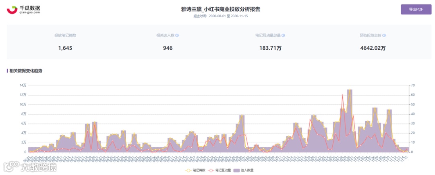The width and height of the screenshot is (435, 175).
Task: Click the 12万 left axis label
Action: point(23,95)
